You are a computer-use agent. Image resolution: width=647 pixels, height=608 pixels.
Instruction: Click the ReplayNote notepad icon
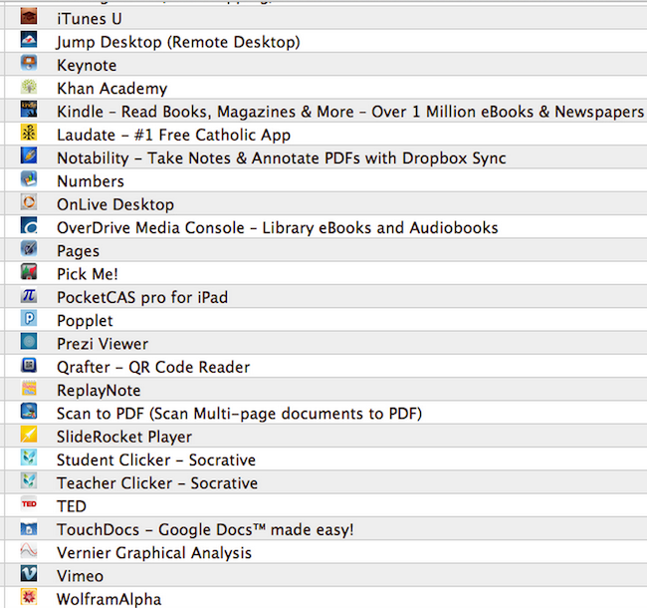[x=29, y=388]
